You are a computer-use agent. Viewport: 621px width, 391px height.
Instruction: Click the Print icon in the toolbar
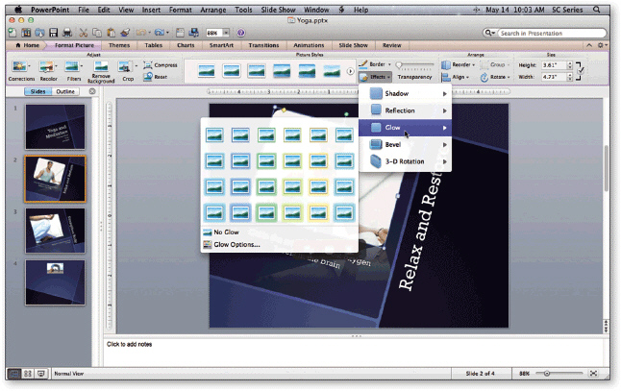pyautogui.click(x=67, y=33)
